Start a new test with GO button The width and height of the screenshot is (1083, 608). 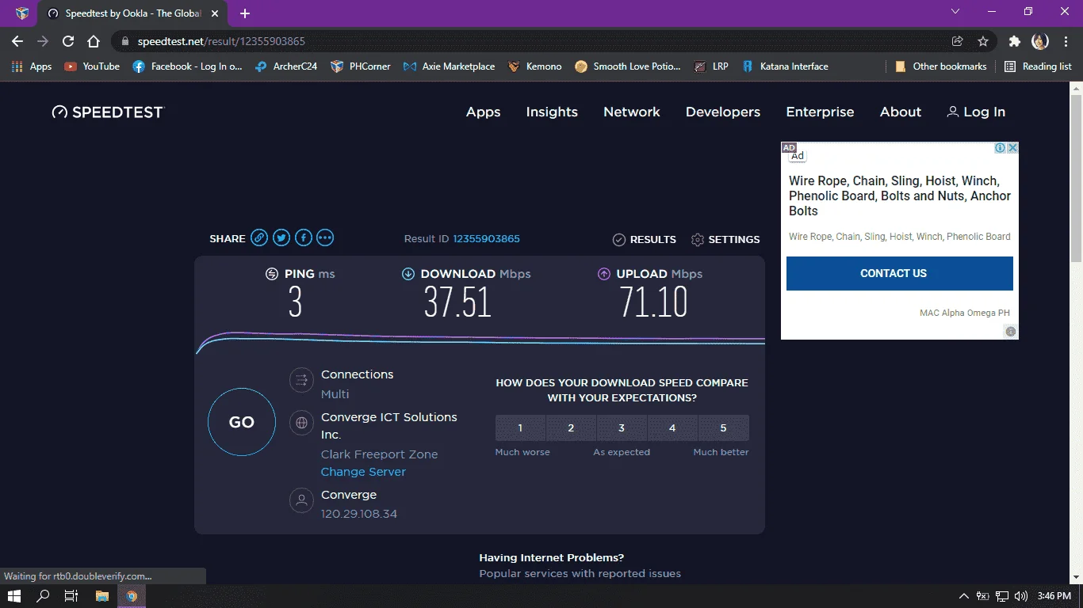(x=242, y=422)
